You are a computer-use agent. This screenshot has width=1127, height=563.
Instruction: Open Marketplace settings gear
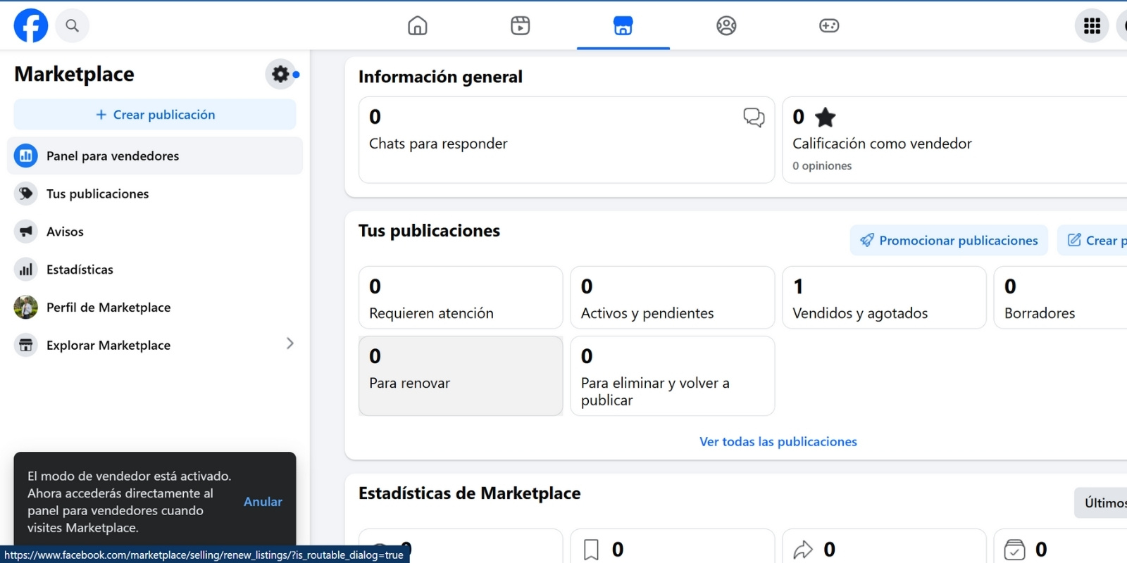(x=280, y=74)
